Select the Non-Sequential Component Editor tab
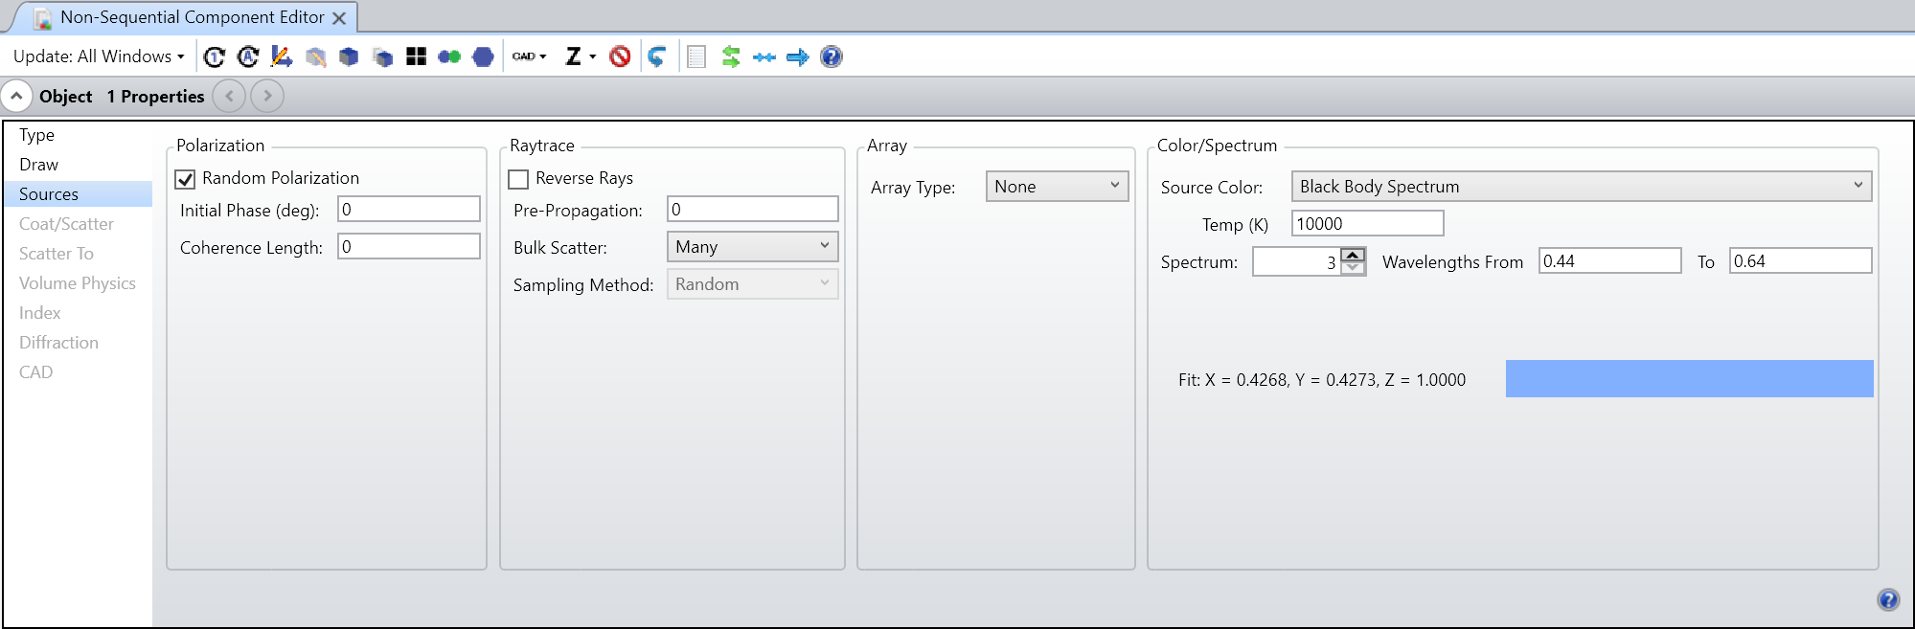This screenshot has height=629, width=1915. pos(192,17)
